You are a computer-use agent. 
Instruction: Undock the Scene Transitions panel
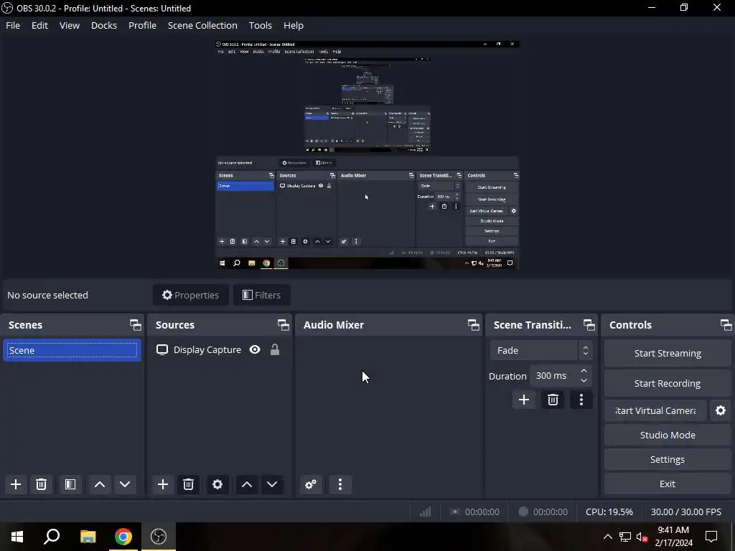589,325
